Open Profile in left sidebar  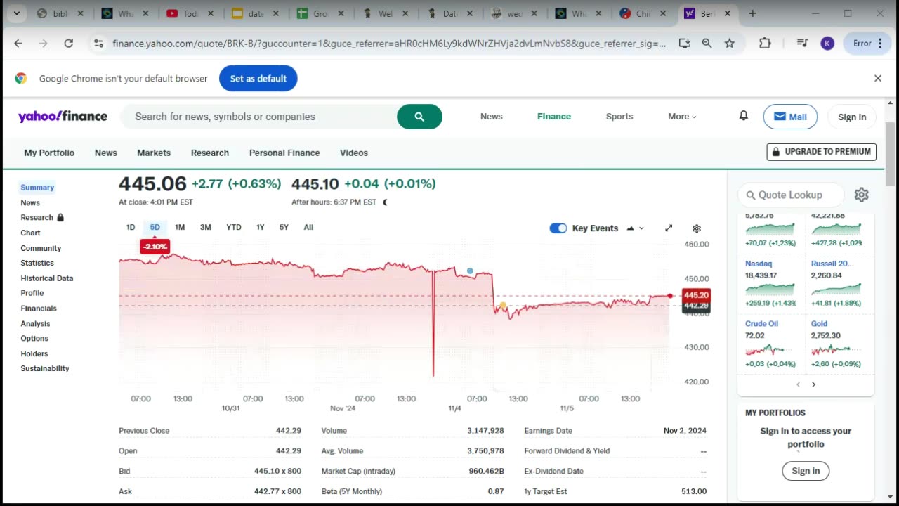[32, 293]
